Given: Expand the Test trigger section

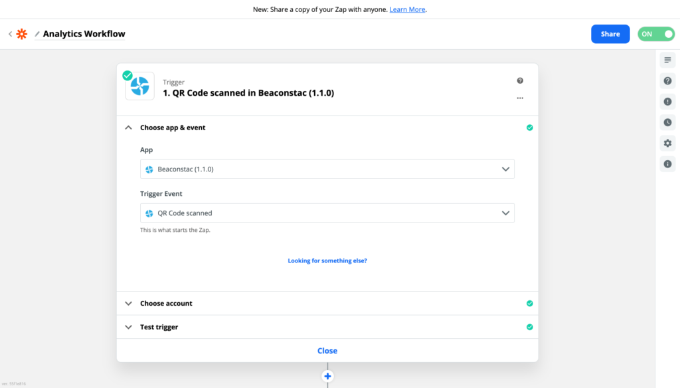Looking at the screenshot, I should coord(327,327).
